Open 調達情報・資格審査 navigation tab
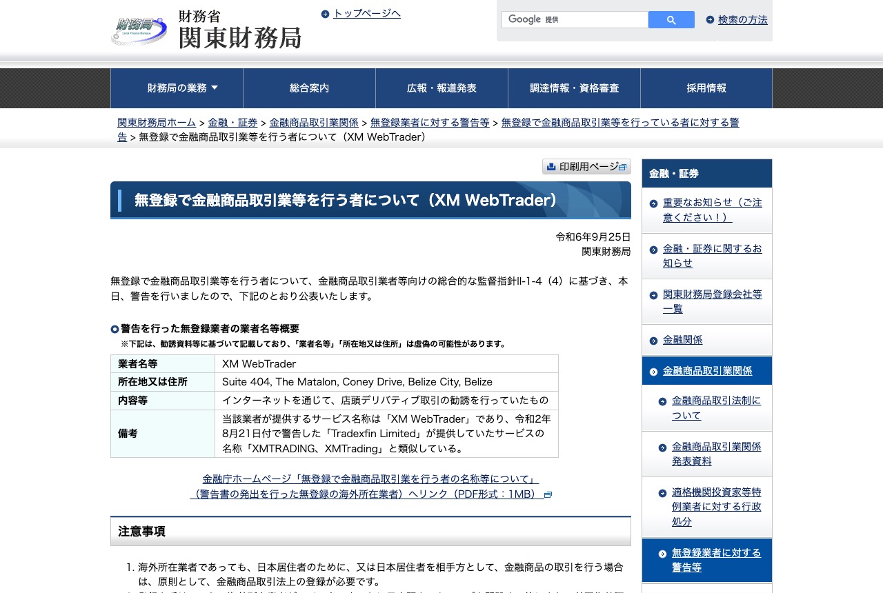The width and height of the screenshot is (883, 593). point(574,88)
